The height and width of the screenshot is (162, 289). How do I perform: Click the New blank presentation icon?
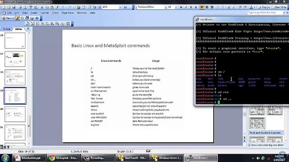click(x=4, y=7)
